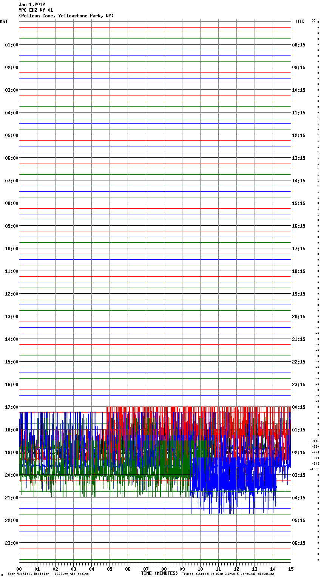
Task: Click the 18:15 UTC time label
Action: point(299,271)
